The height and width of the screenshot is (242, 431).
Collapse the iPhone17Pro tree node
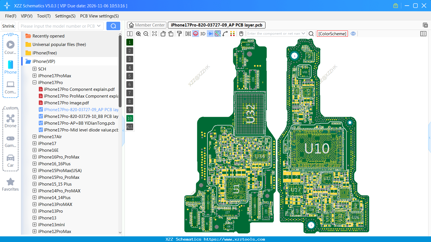point(34,82)
